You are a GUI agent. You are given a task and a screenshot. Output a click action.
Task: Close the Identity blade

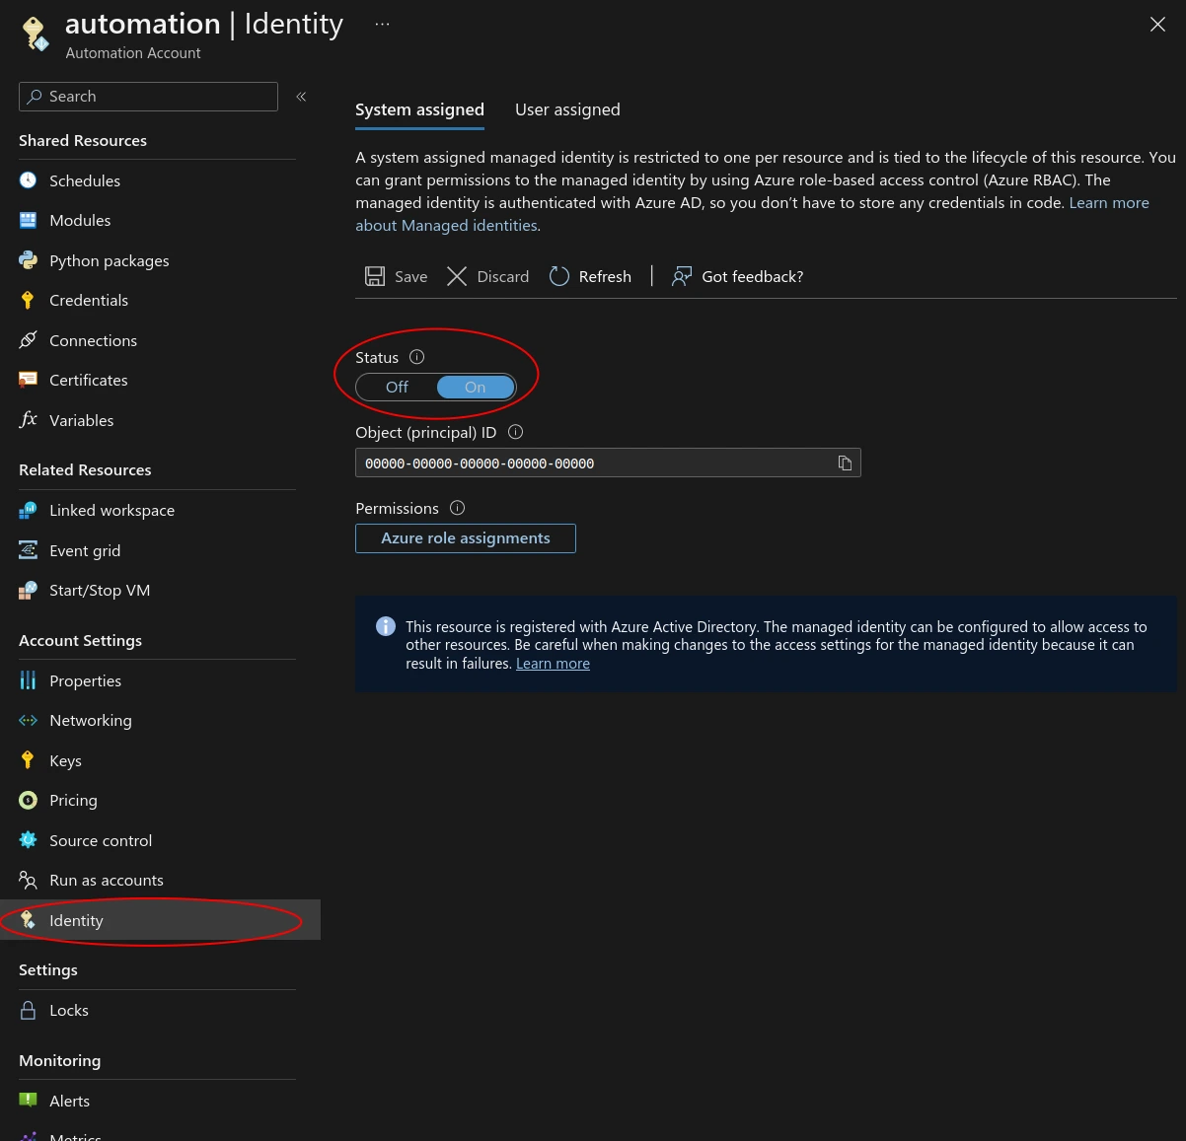[x=1157, y=25]
